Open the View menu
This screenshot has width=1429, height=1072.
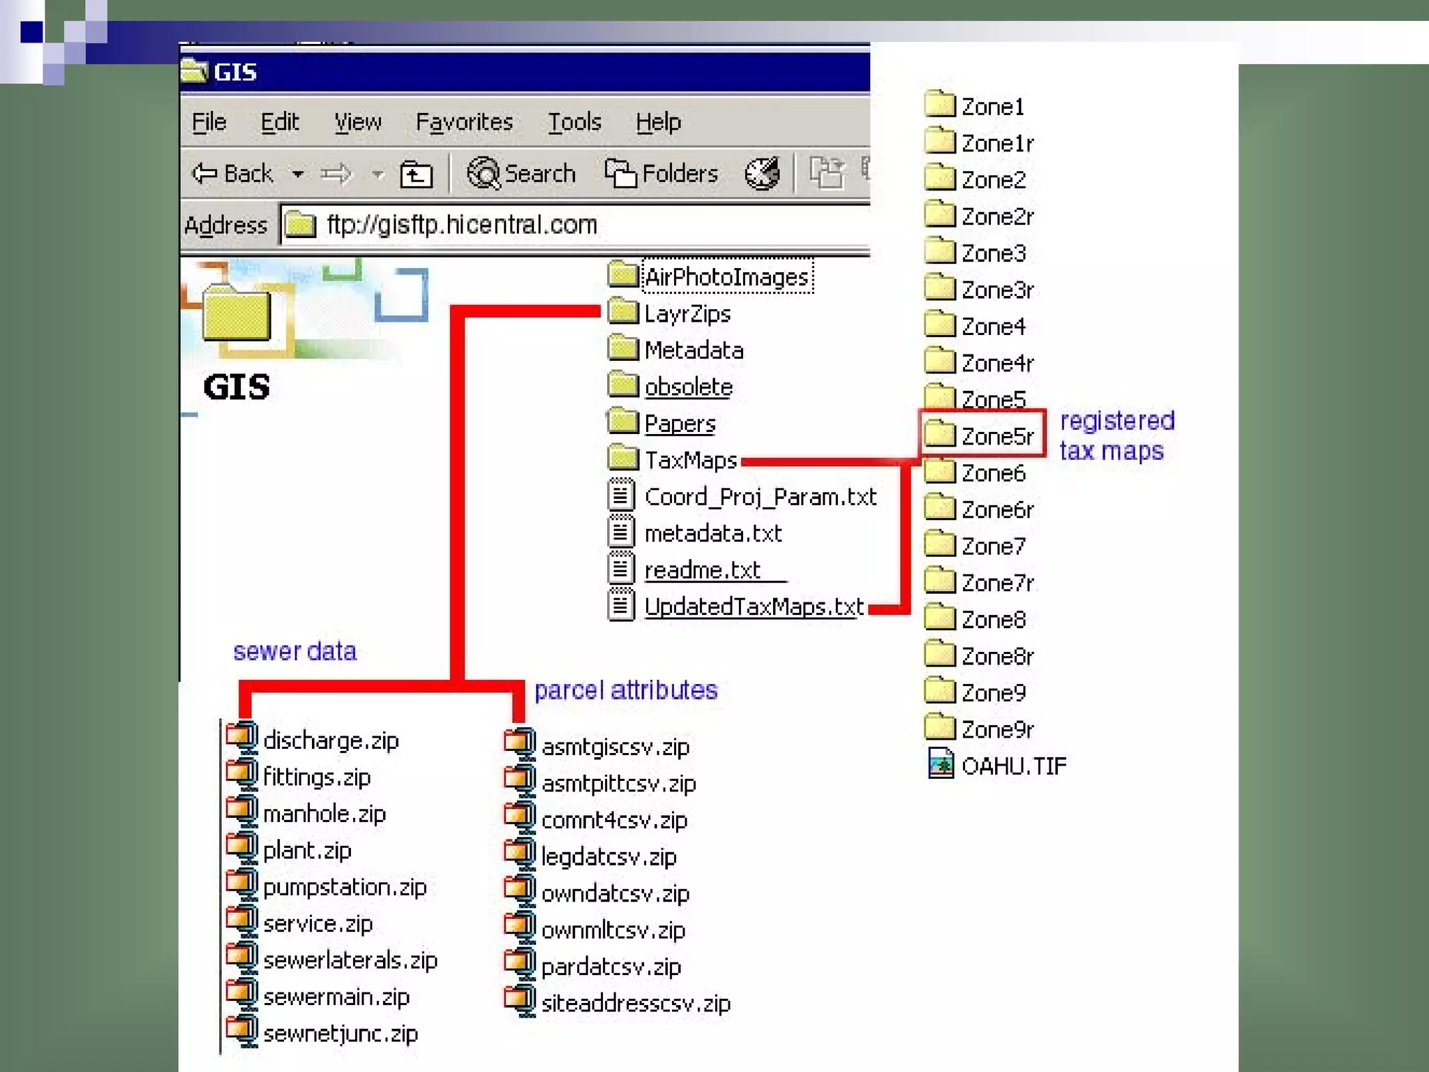[357, 122]
